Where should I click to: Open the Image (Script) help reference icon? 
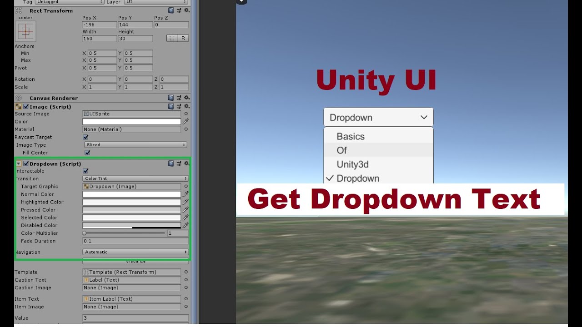171,107
